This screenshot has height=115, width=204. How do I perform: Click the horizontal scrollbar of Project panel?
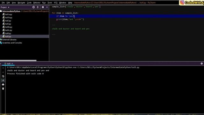tap(18, 60)
